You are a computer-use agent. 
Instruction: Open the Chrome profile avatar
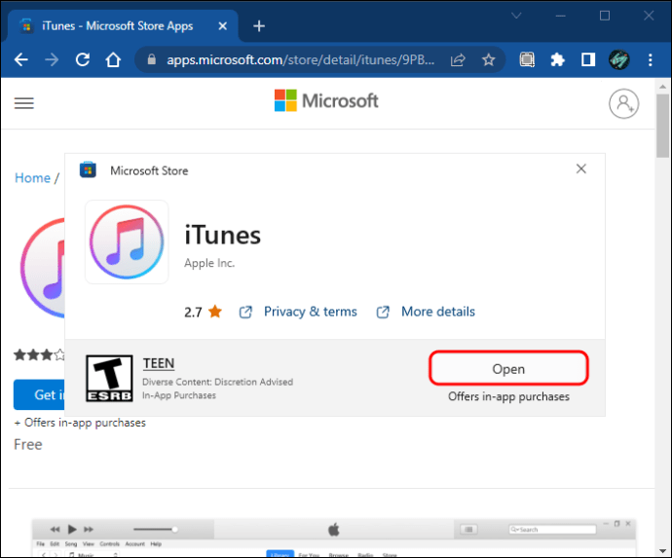tap(618, 59)
